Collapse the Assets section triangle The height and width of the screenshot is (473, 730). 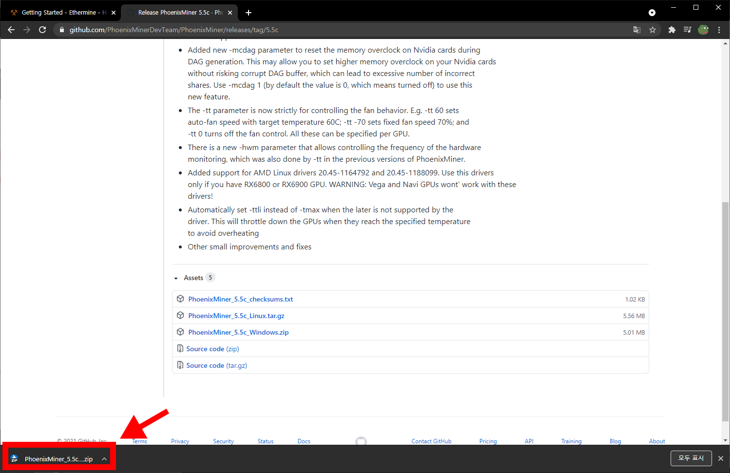coord(176,278)
